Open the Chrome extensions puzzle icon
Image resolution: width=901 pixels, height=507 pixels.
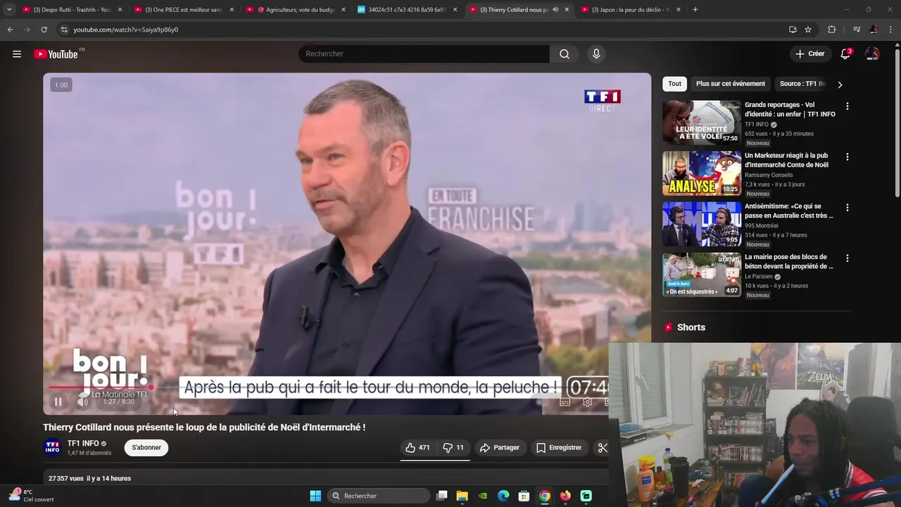point(831,30)
